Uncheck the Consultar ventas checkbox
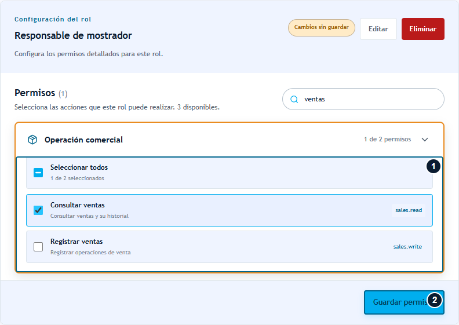This screenshot has width=459, height=325. pos(38,210)
